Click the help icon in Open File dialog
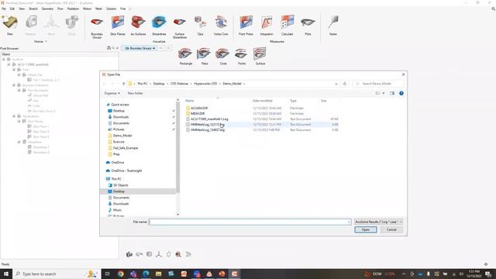Image resolution: width=496 pixels, height=279 pixels. coord(401,93)
